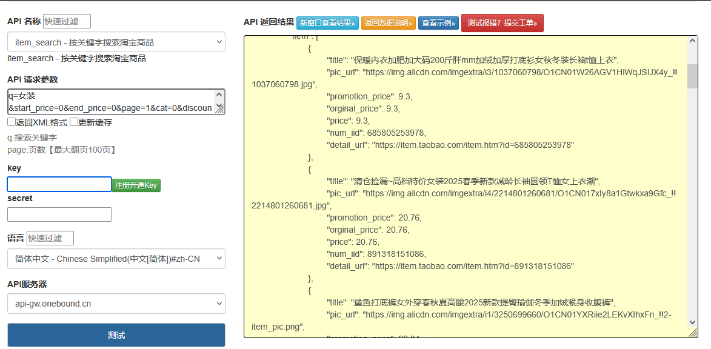
Task: Click the blue 测试 button
Action: pyautogui.click(x=116, y=336)
